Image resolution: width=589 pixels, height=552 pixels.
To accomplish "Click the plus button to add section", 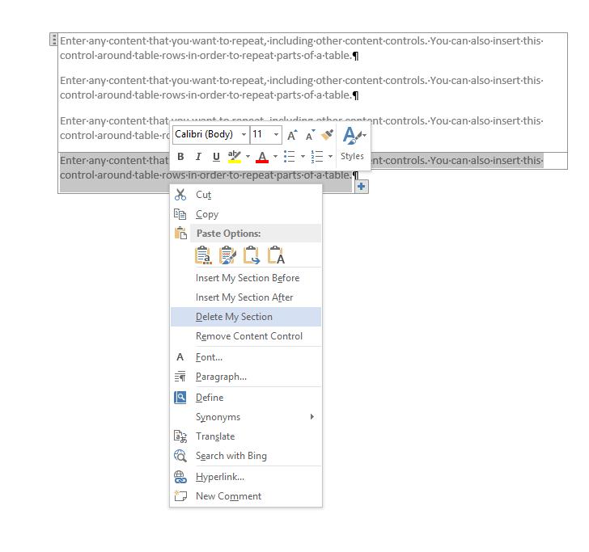I will [362, 187].
